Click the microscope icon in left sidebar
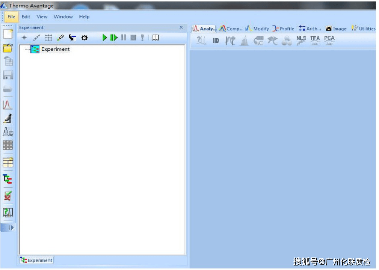 [8, 118]
